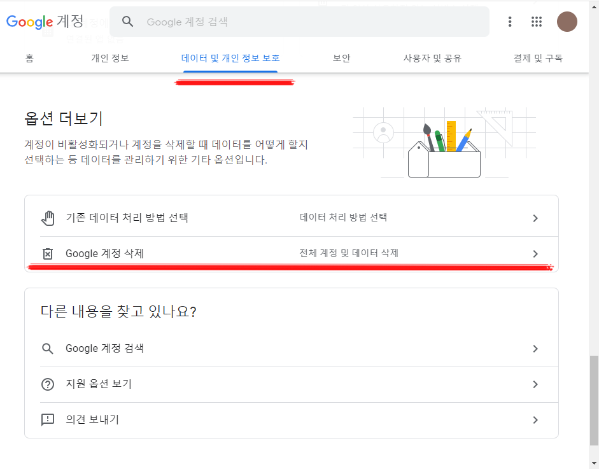The image size is (599, 469).
Task: Click the profile avatar picture
Action: click(567, 22)
